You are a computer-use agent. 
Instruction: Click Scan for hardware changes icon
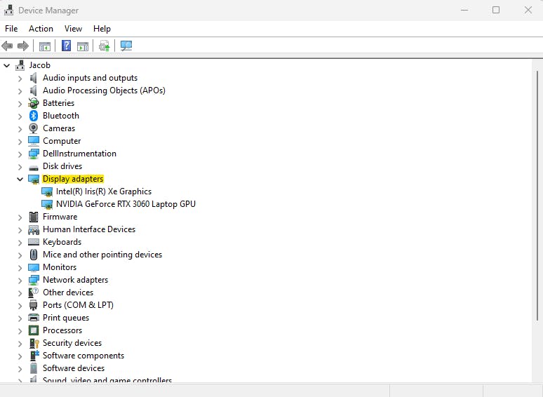[126, 46]
